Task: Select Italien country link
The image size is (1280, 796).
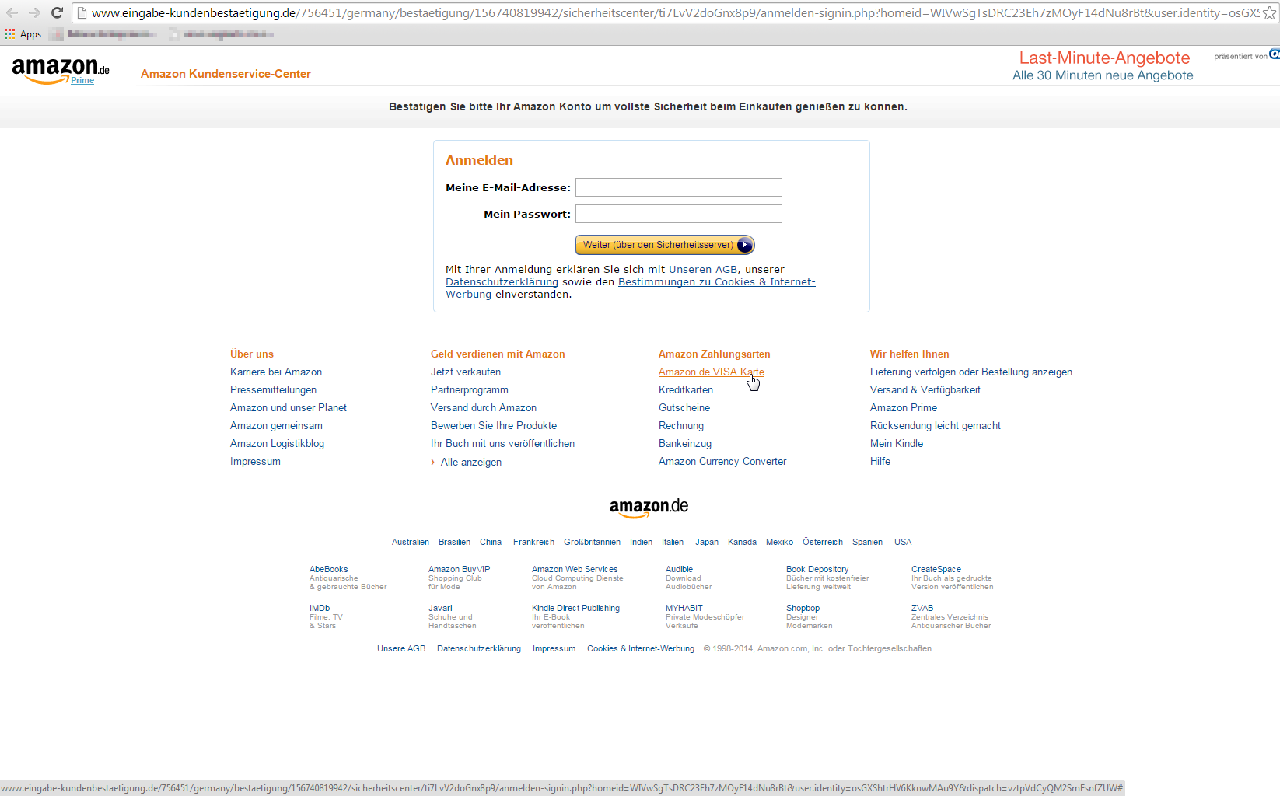Action: (673, 543)
